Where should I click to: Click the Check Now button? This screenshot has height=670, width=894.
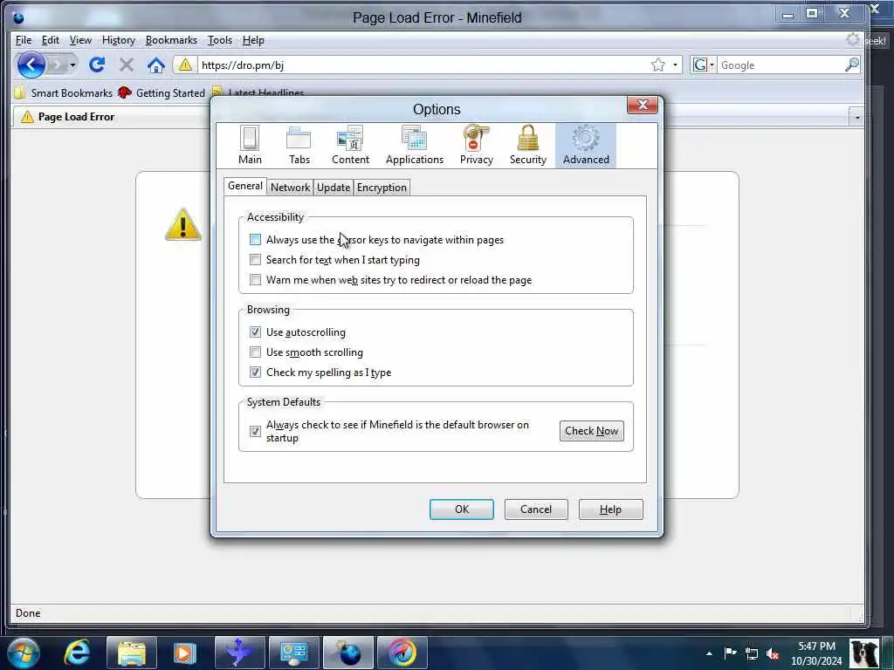tap(591, 431)
